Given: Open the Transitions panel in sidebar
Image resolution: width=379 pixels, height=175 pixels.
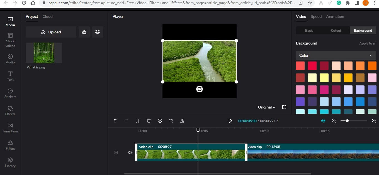Looking at the screenshot, I should click(x=10, y=128).
